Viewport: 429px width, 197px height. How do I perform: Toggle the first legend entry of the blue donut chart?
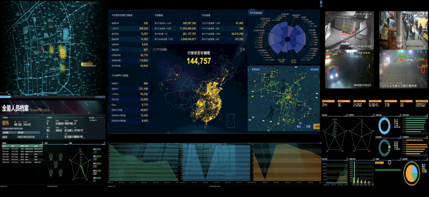(x=396, y=120)
